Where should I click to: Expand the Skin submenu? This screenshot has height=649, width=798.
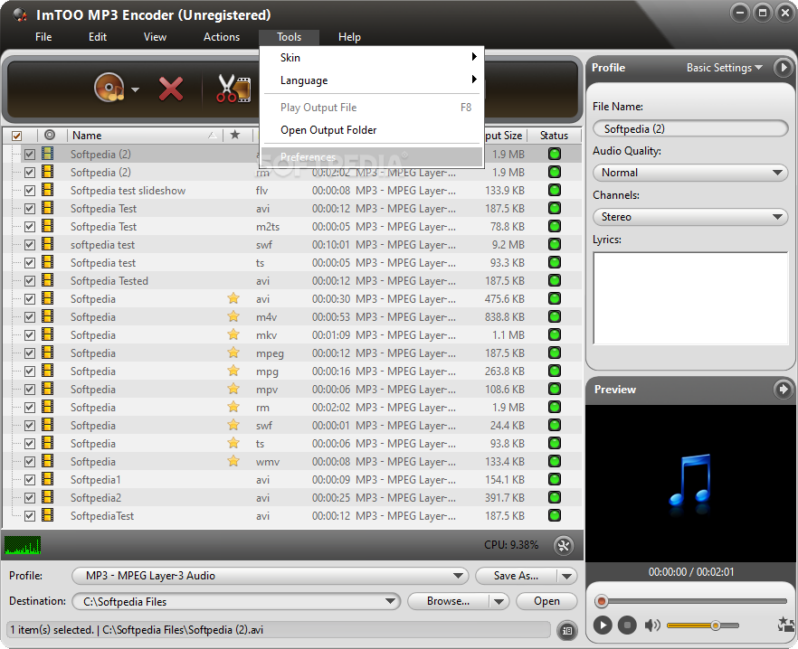pyautogui.click(x=372, y=58)
